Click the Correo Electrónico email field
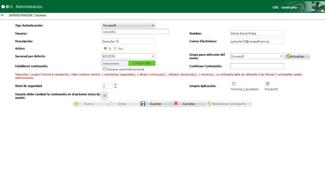 (x=257, y=41)
